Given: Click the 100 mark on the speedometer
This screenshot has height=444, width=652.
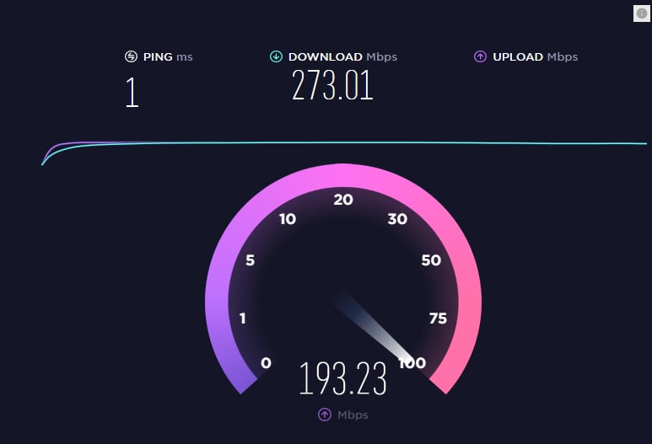Looking at the screenshot, I should (412, 363).
